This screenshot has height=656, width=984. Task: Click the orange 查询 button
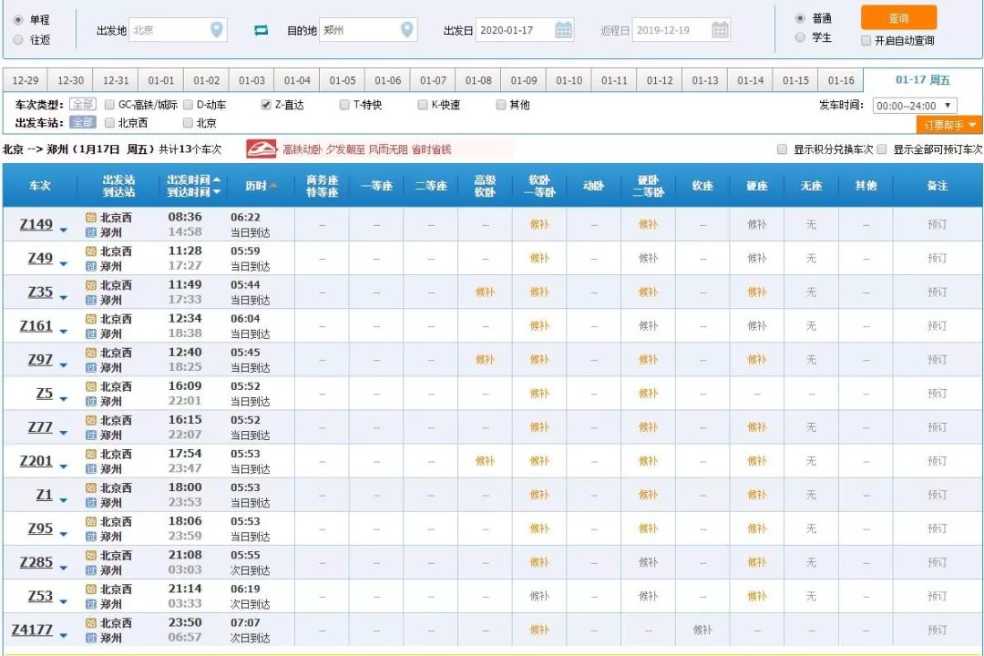click(900, 16)
